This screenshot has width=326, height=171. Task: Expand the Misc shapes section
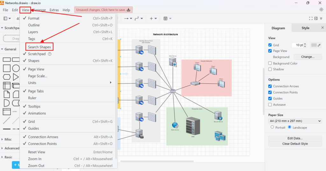(x=8, y=139)
